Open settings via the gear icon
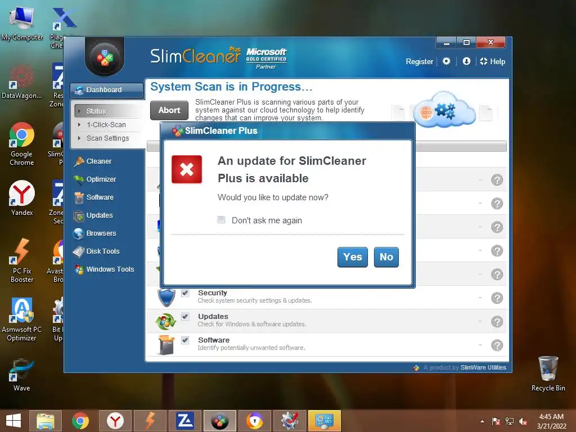 [x=446, y=61]
